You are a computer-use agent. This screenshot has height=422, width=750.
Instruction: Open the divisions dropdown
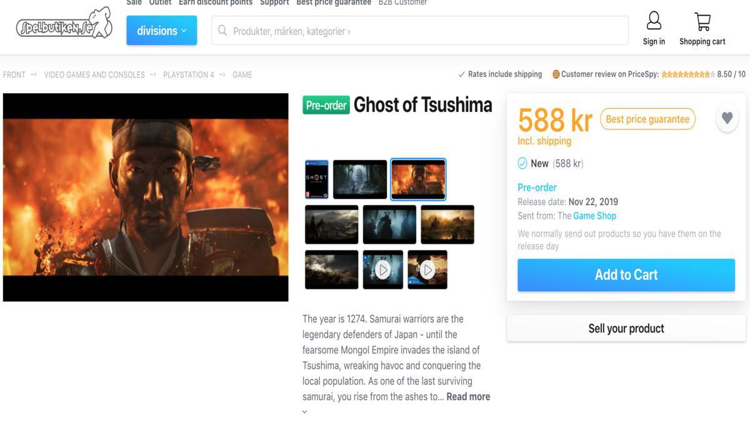pos(162,31)
